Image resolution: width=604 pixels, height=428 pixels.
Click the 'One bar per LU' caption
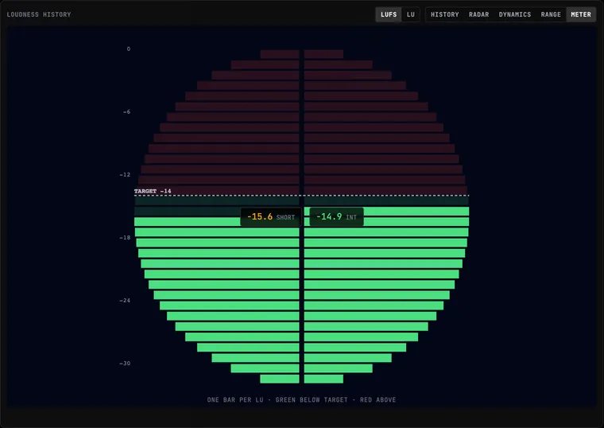(302, 400)
